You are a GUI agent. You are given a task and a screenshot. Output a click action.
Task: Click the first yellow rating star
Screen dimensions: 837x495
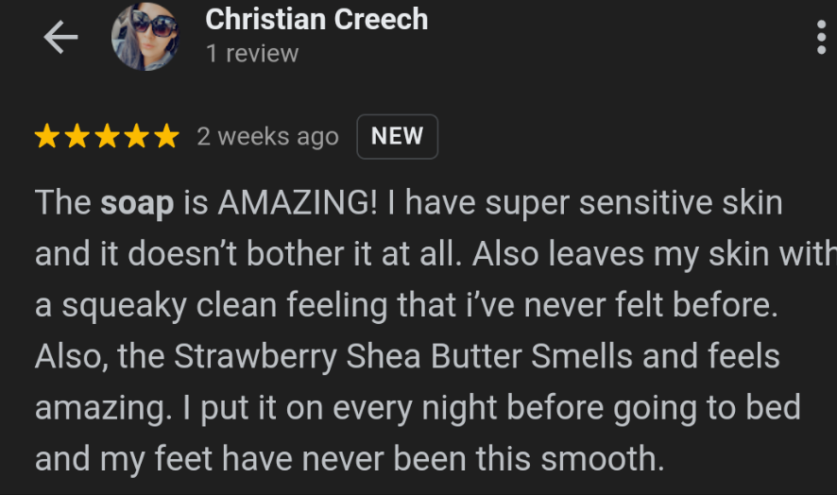coord(46,137)
